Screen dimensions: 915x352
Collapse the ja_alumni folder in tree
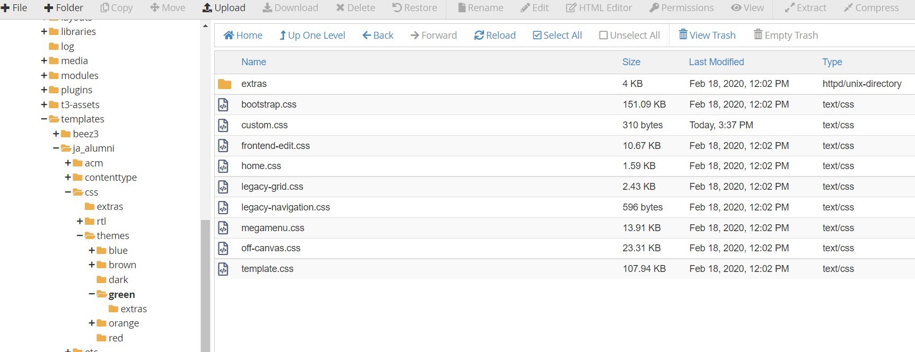[56, 148]
